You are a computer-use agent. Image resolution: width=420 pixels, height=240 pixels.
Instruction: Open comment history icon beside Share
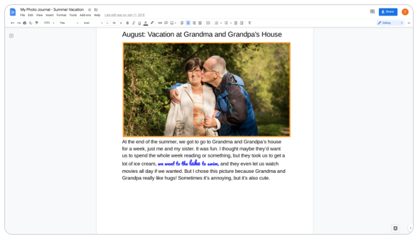pos(372,11)
